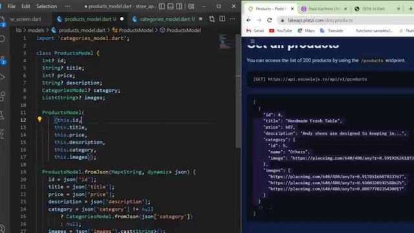Go forward in Chrome browser

[x=259, y=20]
